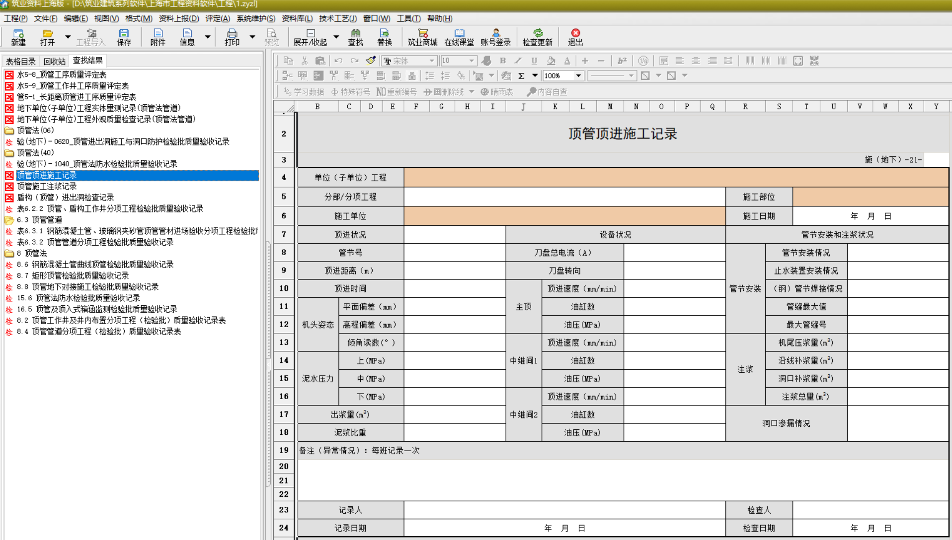952x540 pixels.
Task: Click the fullscreen frame icon
Action: click(x=798, y=61)
